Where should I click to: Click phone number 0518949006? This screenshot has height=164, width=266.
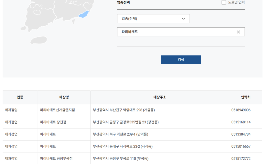pyautogui.click(x=241, y=110)
